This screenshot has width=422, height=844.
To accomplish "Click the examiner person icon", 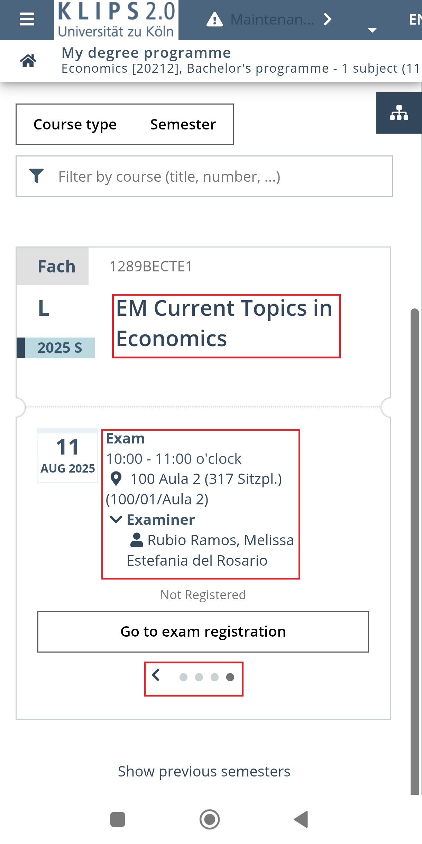I will (137, 540).
